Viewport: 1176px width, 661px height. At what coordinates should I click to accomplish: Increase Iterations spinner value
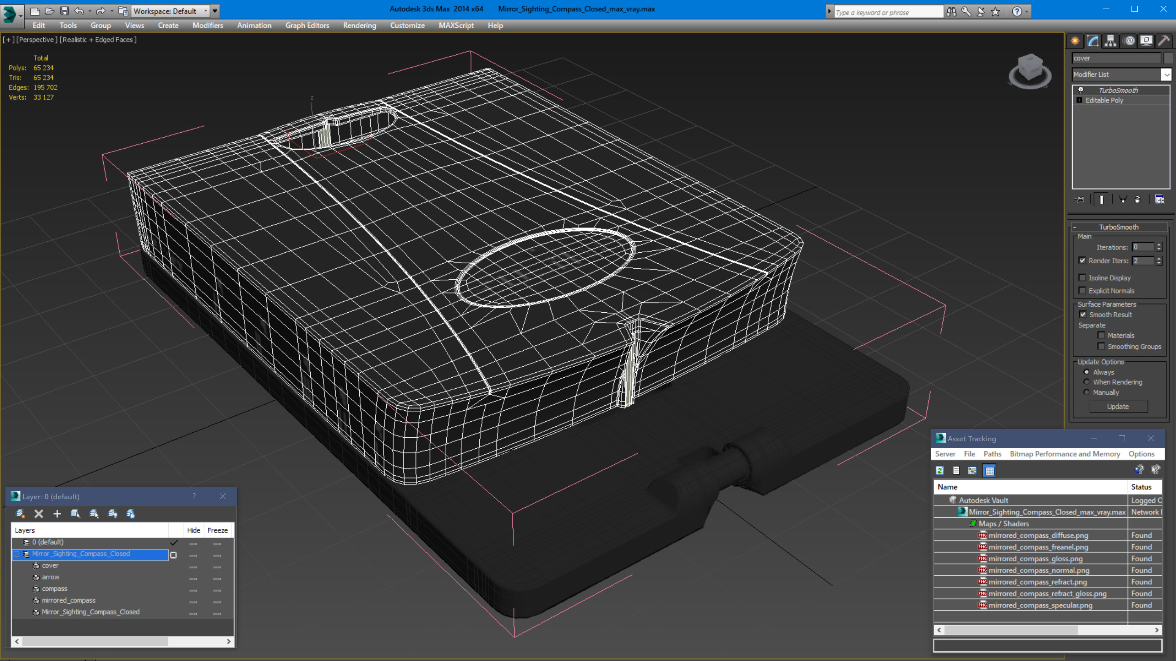point(1159,245)
